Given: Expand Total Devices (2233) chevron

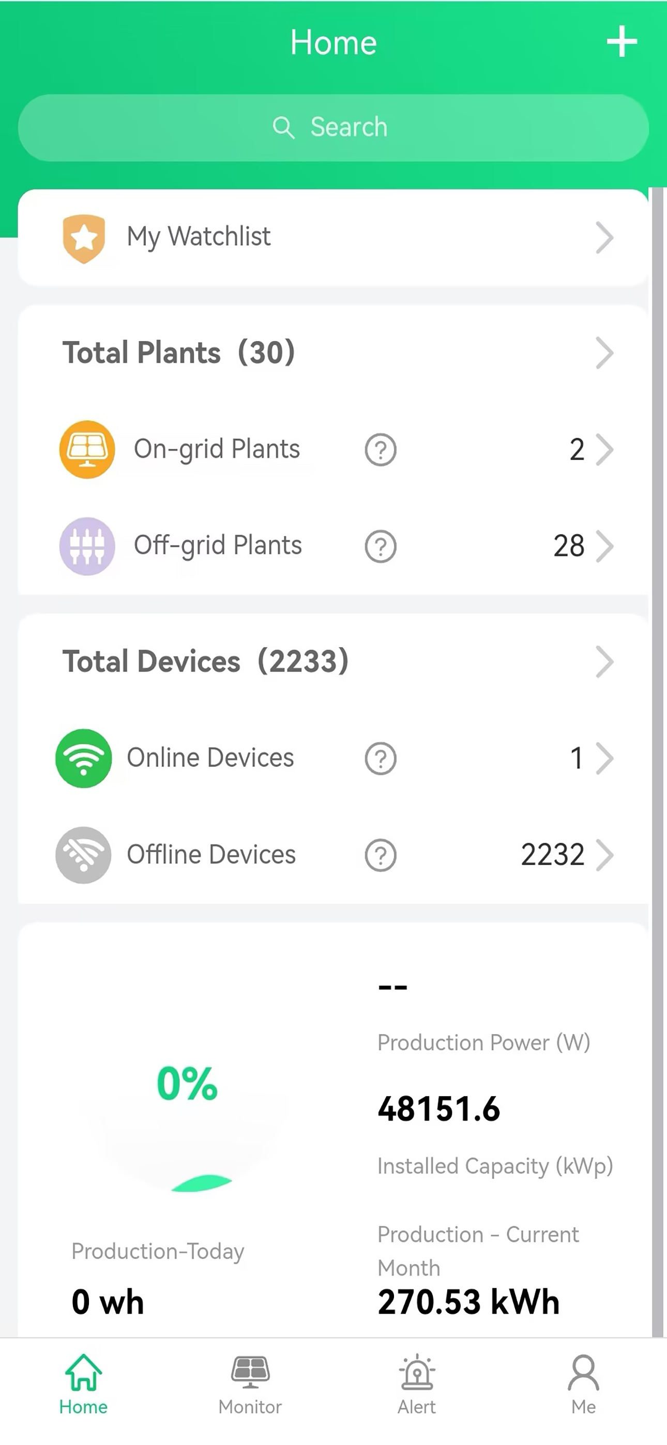Looking at the screenshot, I should point(604,662).
